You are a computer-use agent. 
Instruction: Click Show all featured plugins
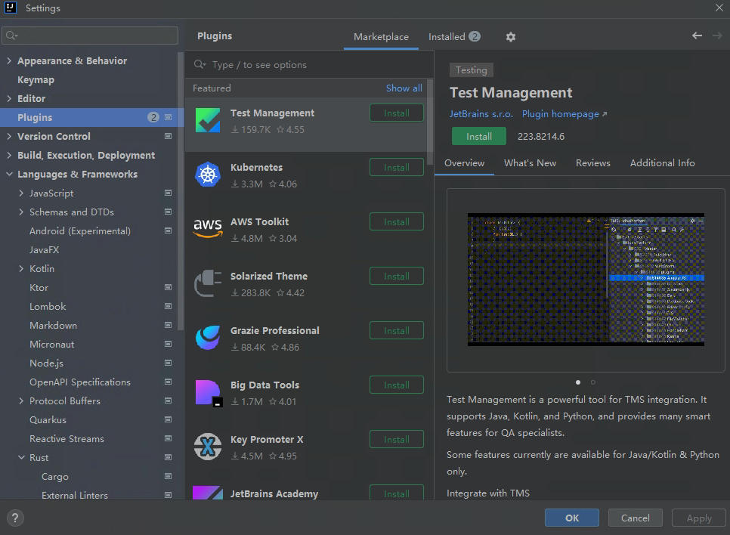coord(404,88)
